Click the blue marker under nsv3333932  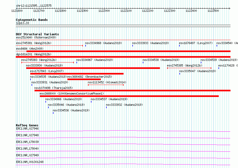tap(106, 107)
